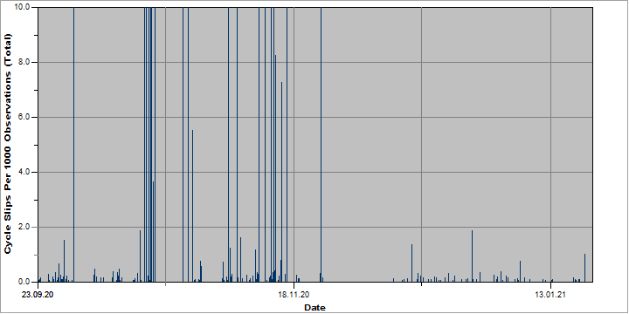Click the 23.09.20 date axis label
Image resolution: width=629 pixels, height=314 pixels.
click(38, 295)
